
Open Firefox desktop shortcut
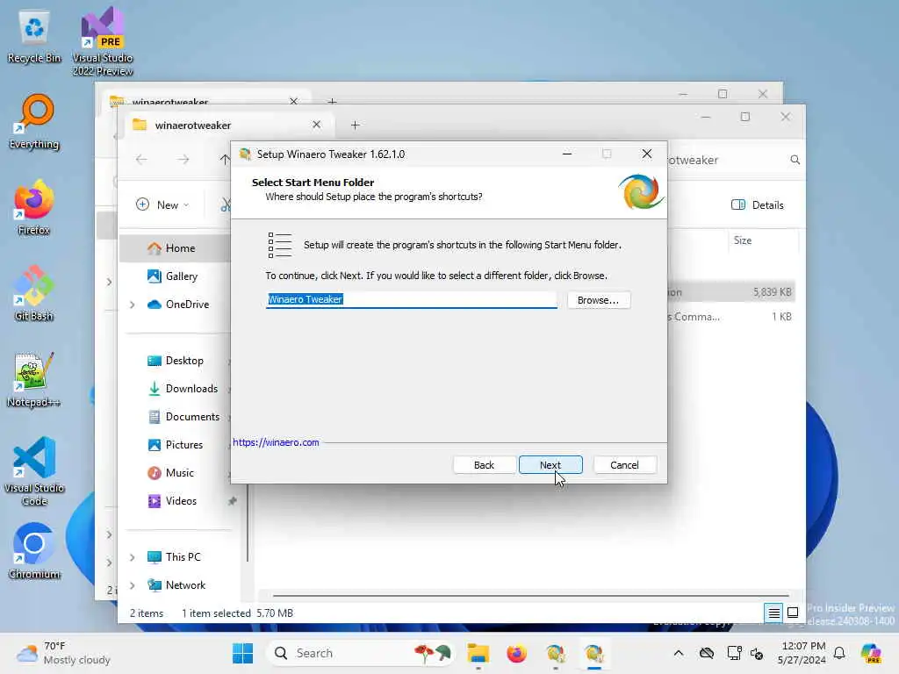34,207
